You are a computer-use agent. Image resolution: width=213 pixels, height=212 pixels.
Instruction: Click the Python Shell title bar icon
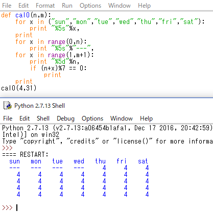(x=8, y=105)
